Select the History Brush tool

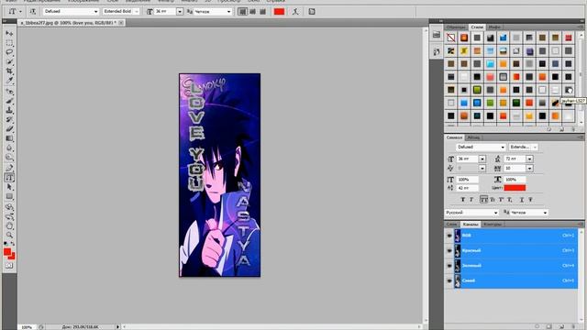[9, 119]
